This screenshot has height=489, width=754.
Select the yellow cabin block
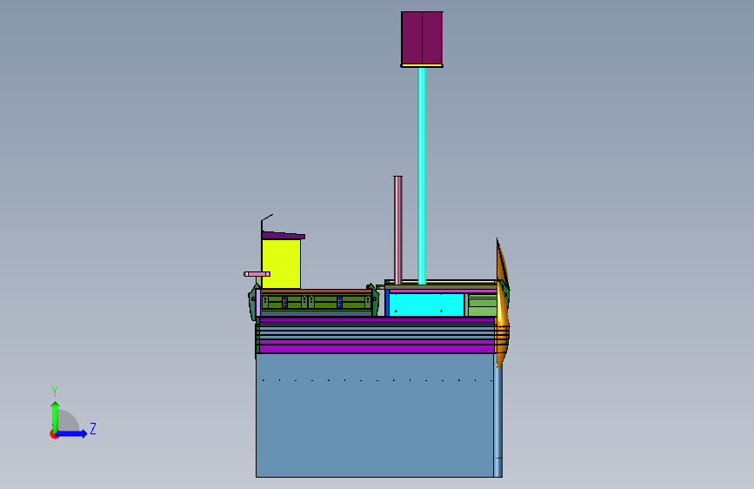coord(281,264)
